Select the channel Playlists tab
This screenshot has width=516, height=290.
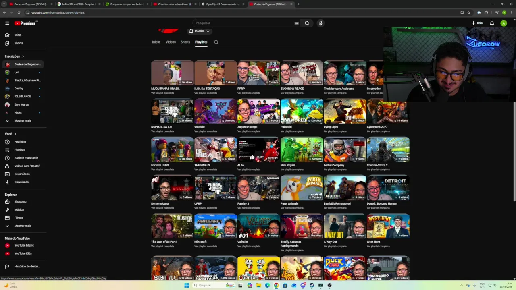point(201,42)
